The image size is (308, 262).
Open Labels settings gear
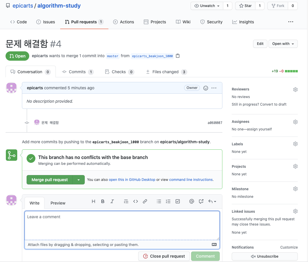click(295, 144)
